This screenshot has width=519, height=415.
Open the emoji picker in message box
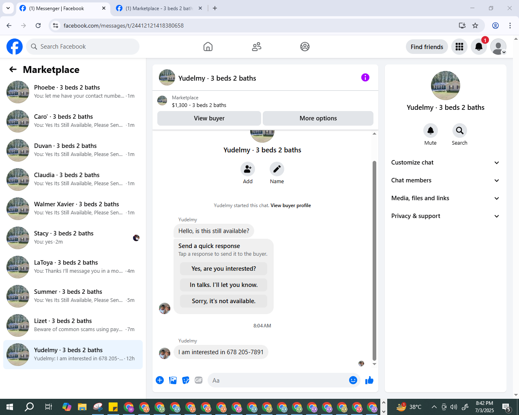pyautogui.click(x=353, y=380)
